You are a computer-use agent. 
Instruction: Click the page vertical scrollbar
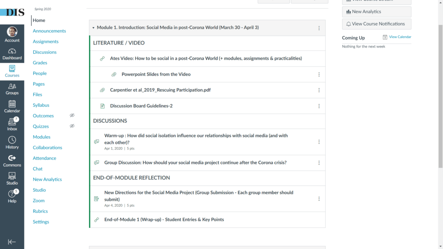[440, 96]
